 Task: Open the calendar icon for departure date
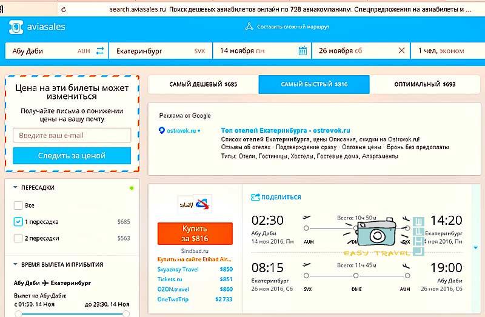303,50
